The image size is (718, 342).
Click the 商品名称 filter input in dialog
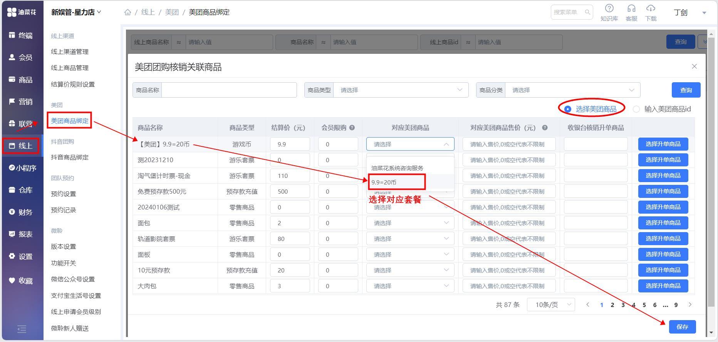(229, 90)
